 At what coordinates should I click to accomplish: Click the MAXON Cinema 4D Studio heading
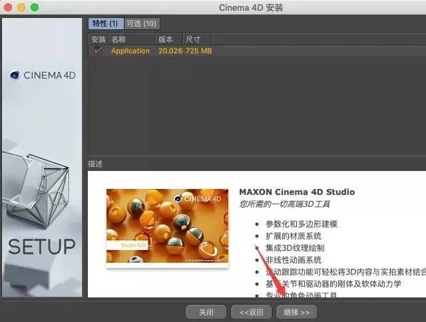297,192
